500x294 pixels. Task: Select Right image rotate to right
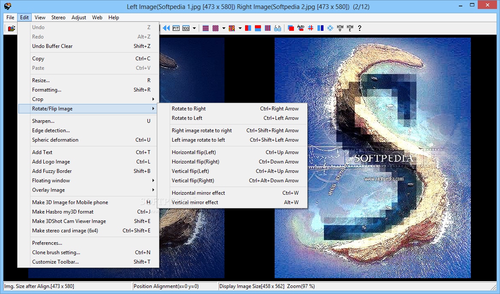pyautogui.click(x=233, y=131)
